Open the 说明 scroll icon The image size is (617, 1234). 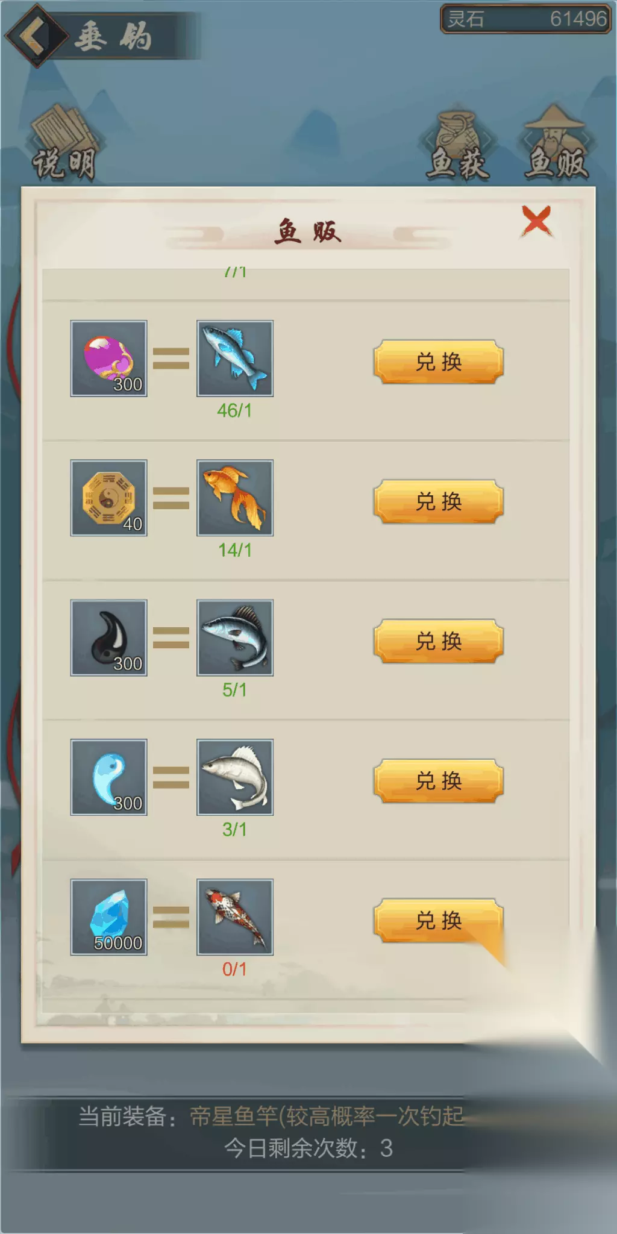click(64, 142)
